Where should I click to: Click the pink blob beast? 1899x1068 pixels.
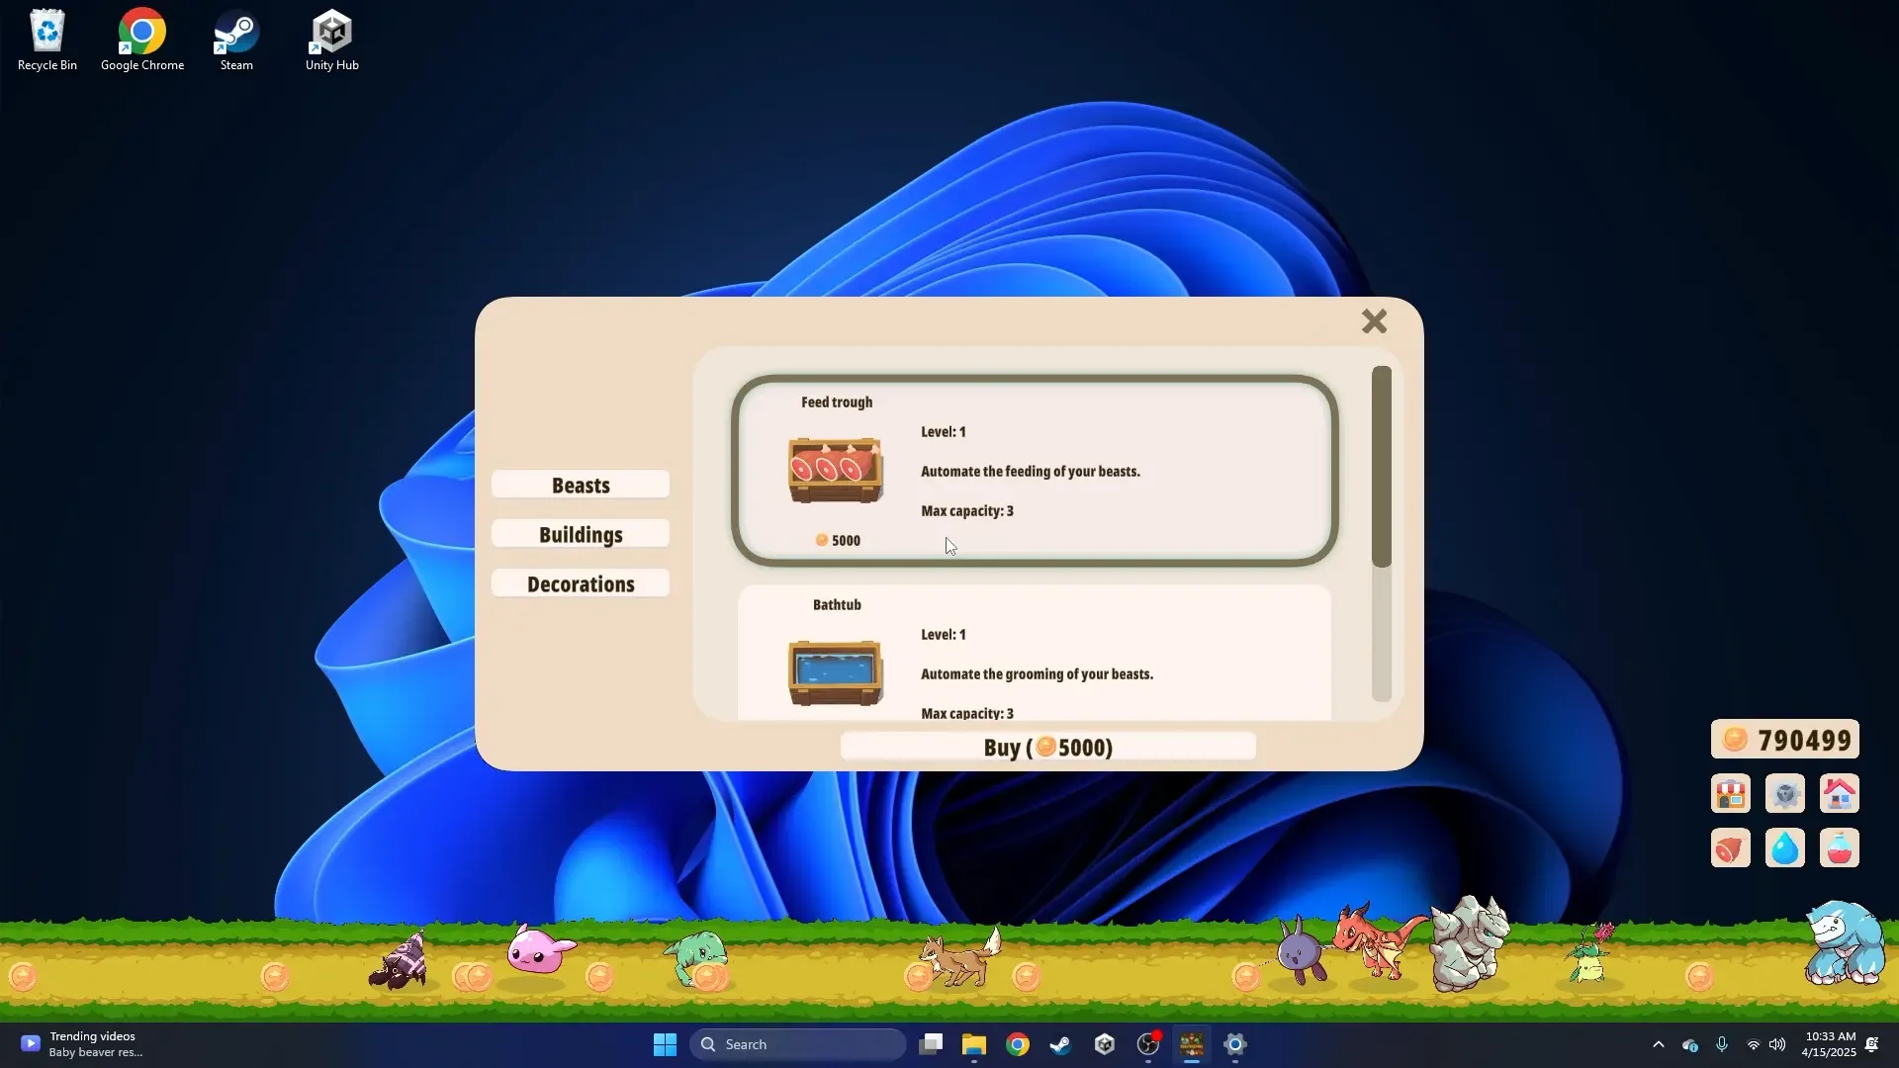539,951
